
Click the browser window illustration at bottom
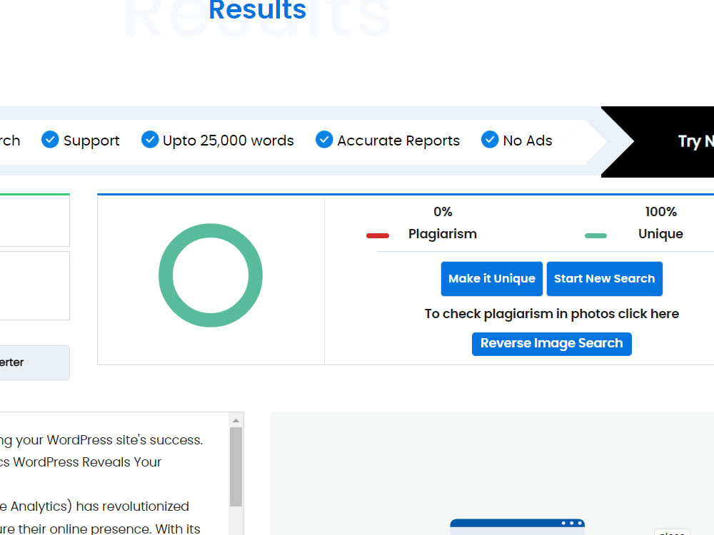(517, 527)
